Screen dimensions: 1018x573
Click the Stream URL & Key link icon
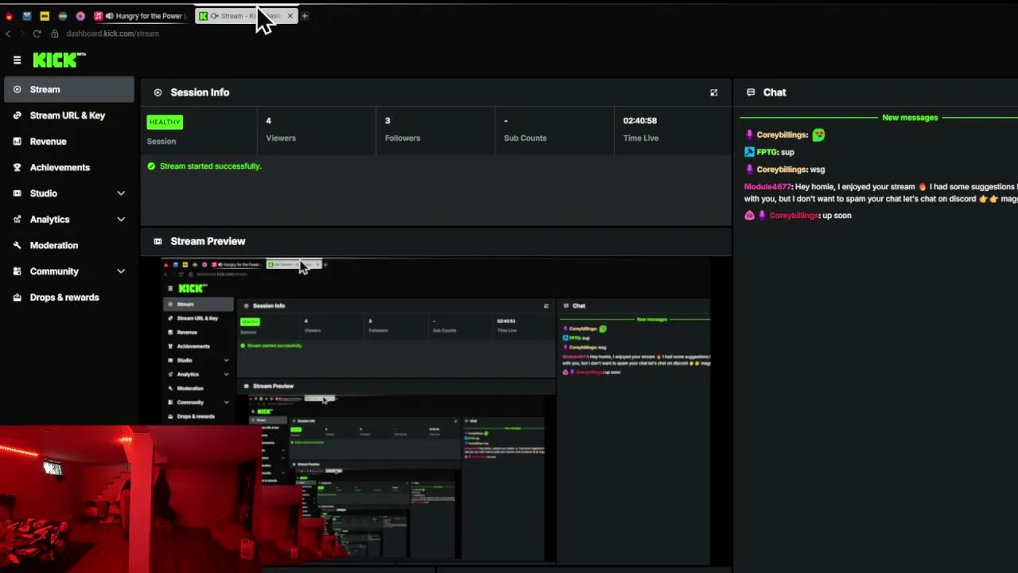(17, 115)
